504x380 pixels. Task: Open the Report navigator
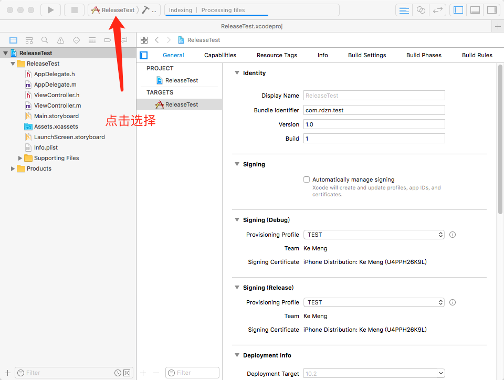[124, 40]
